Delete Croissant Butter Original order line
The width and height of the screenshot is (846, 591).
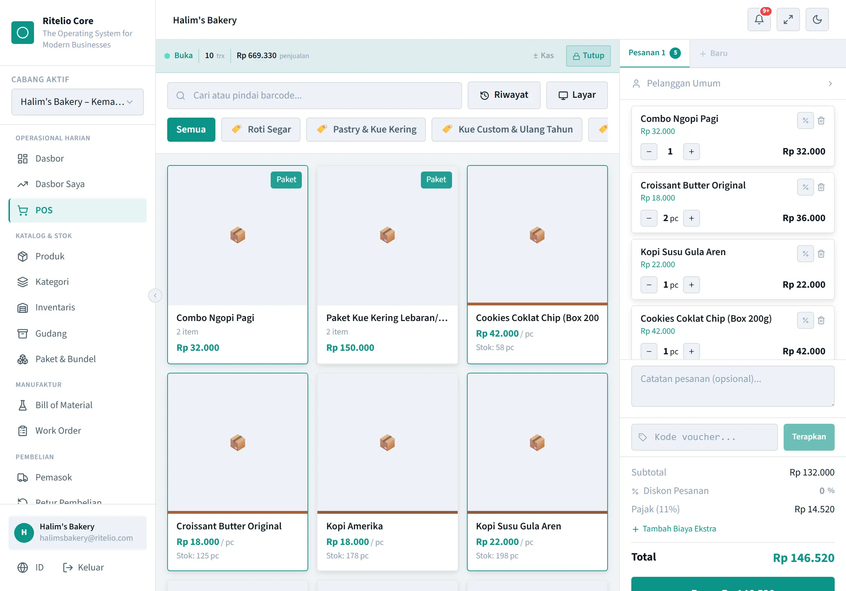point(821,187)
